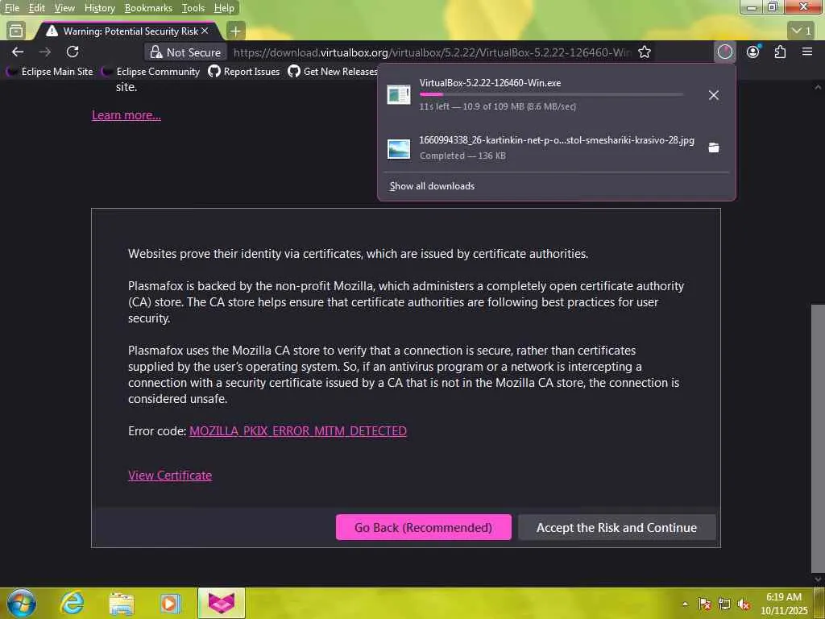Image resolution: width=825 pixels, height=619 pixels.
Task: Click the taskbar clock showing 6:19 AM
Action: tap(784, 604)
